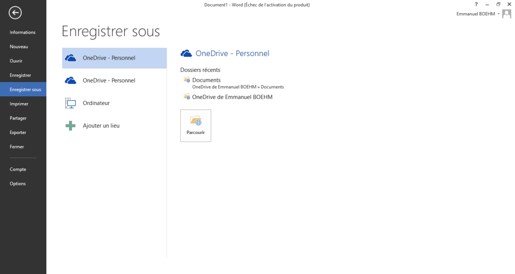Viewport: 515px width, 274px height.
Task: Select the highlighted OneDrive - Personnel location
Action: 114,58
